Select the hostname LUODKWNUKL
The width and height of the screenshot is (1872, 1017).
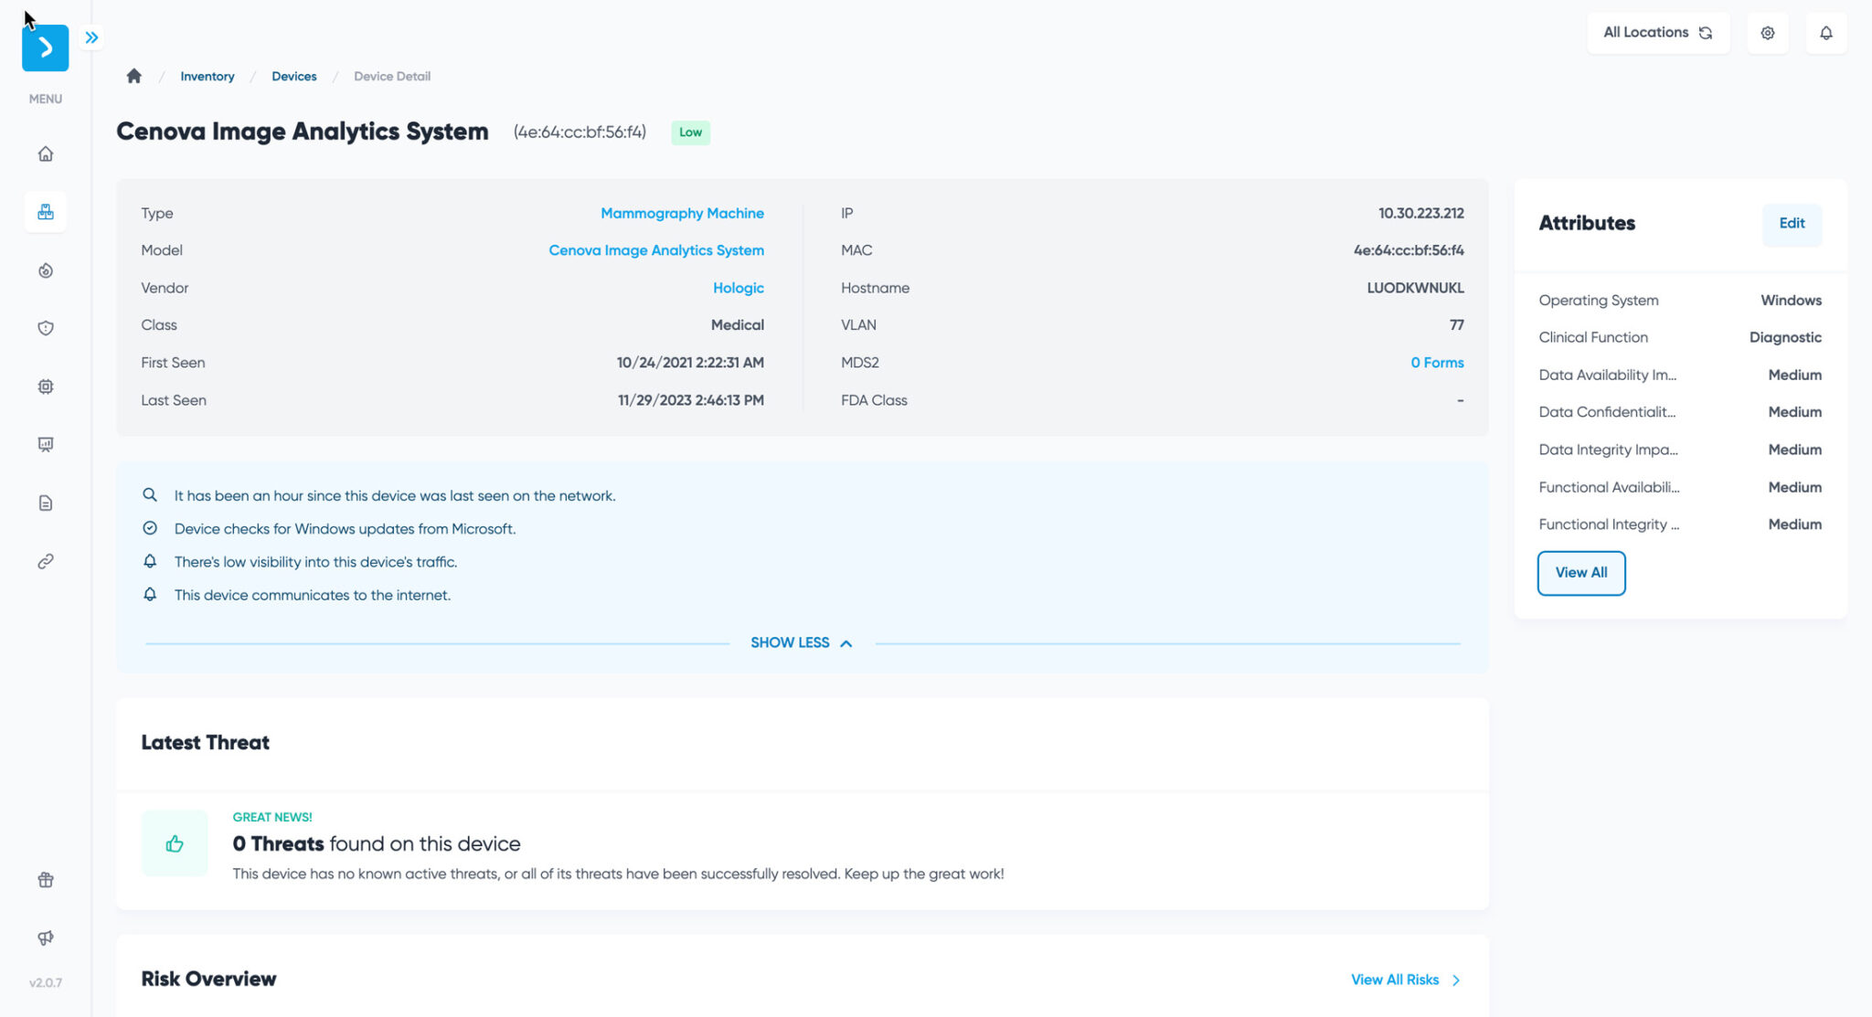pyautogui.click(x=1415, y=288)
